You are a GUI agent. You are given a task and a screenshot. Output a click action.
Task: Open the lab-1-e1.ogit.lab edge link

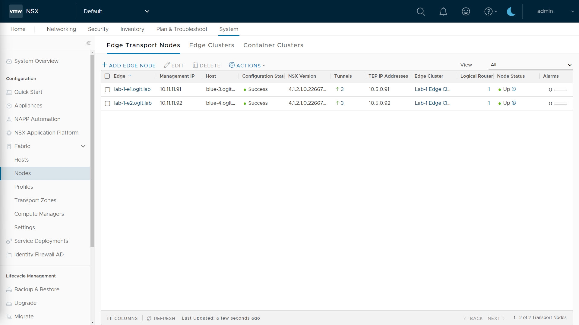(132, 89)
